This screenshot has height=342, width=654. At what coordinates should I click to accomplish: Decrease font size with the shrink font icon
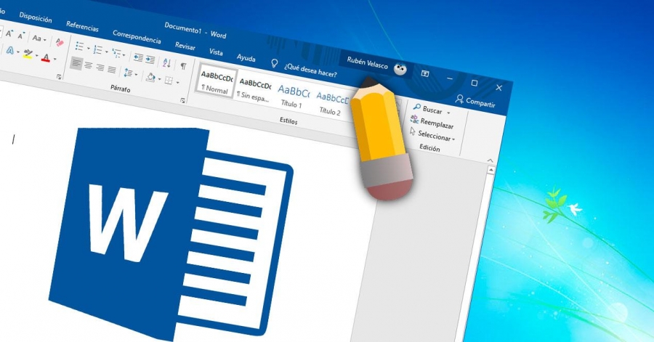click(21, 36)
